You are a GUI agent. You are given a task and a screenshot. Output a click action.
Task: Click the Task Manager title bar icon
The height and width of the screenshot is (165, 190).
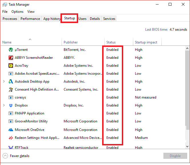(x=5, y=5)
